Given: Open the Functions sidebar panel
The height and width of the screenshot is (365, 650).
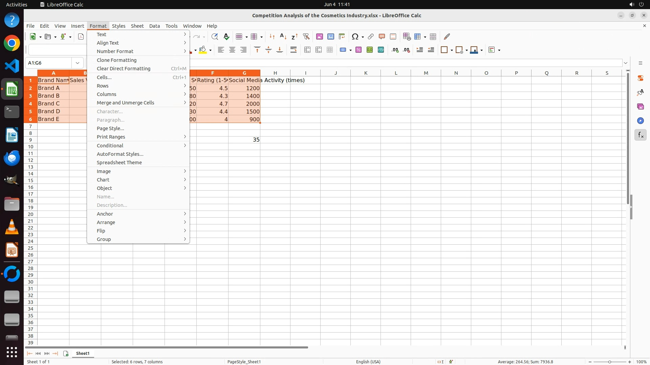Looking at the screenshot, I should [640, 135].
